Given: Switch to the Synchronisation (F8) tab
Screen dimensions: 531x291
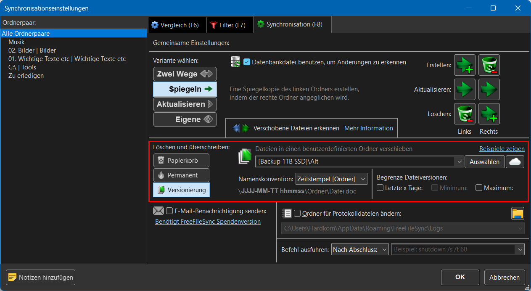Looking at the screenshot, I should click(x=292, y=24).
